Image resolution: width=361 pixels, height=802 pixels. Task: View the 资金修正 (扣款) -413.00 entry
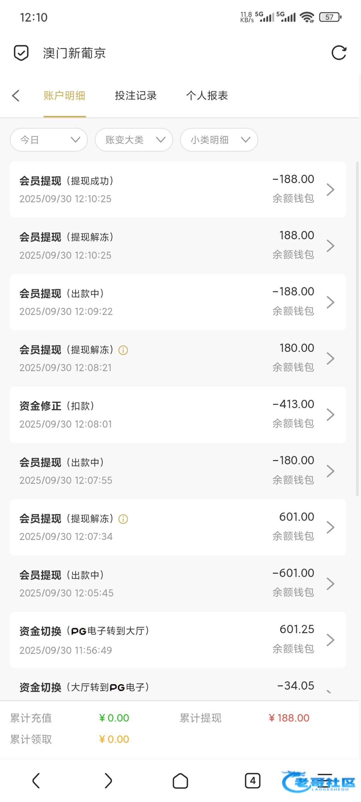click(177, 415)
